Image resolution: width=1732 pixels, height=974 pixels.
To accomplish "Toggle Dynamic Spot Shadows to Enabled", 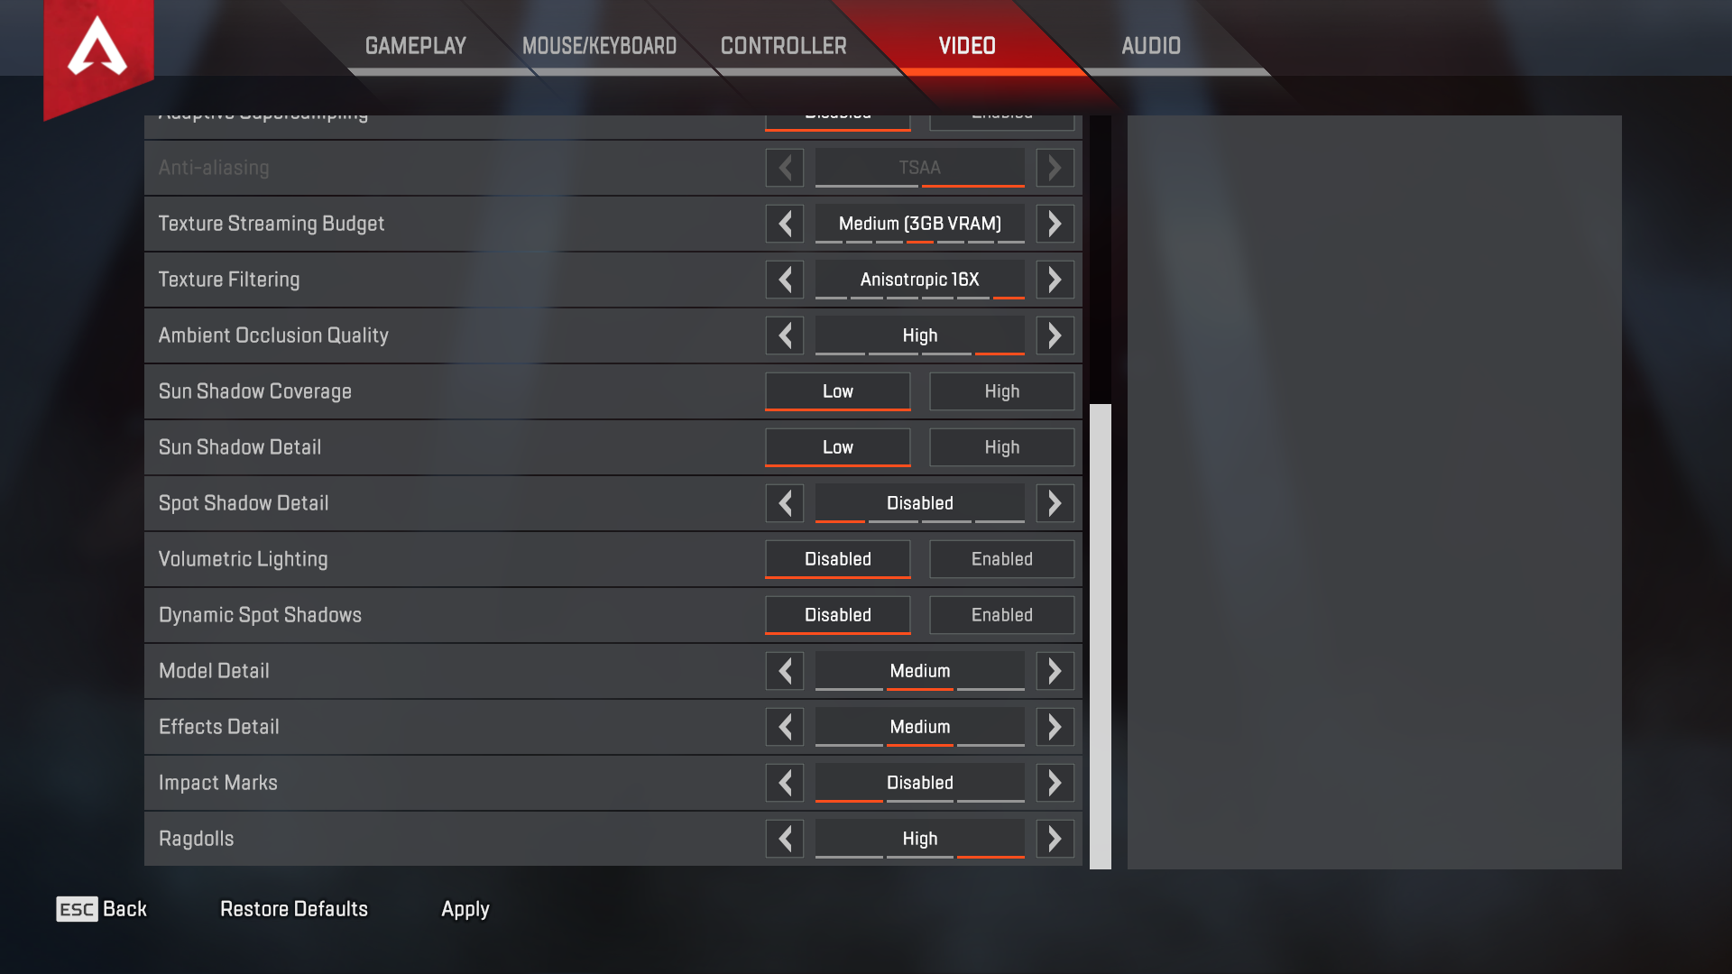I will tap(1000, 615).
